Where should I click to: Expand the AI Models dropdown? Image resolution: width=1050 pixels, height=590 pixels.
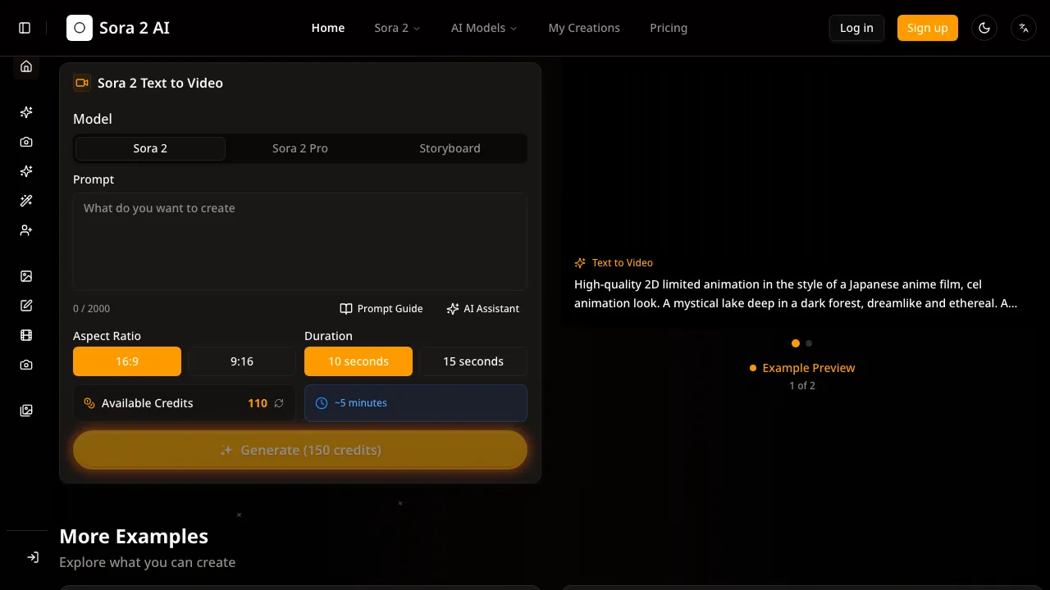click(484, 28)
